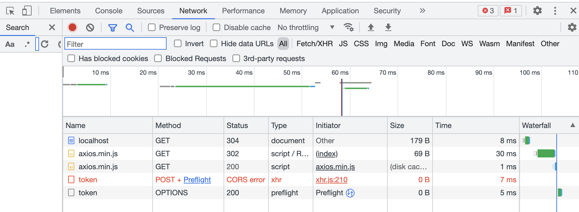This screenshot has height=212, width=579.
Task: Open the xhr.js:210 initiator link
Action: click(331, 180)
